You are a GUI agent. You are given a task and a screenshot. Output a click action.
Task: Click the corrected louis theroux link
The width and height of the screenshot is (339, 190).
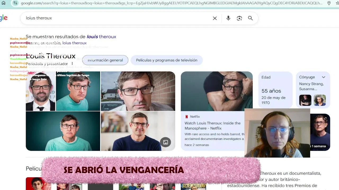(x=101, y=37)
